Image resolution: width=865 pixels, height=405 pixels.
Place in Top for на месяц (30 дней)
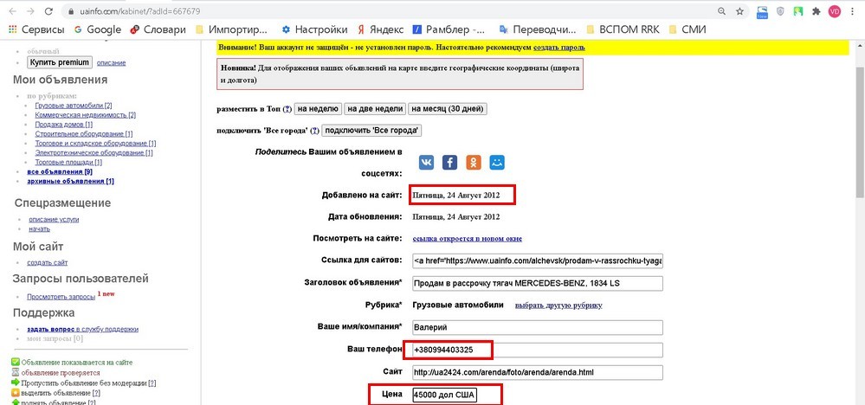[448, 109]
